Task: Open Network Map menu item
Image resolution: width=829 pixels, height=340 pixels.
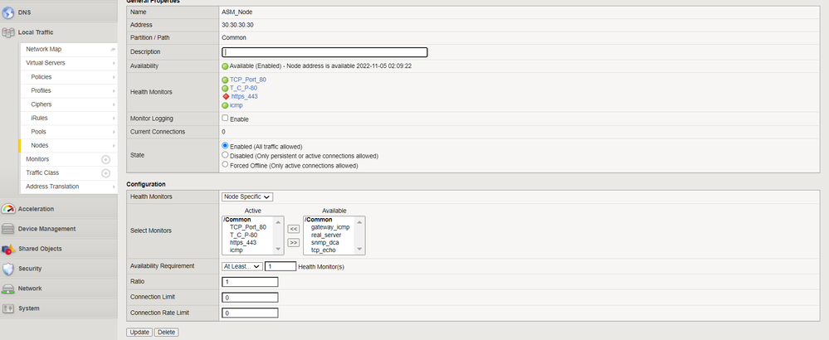Action: tap(43, 49)
